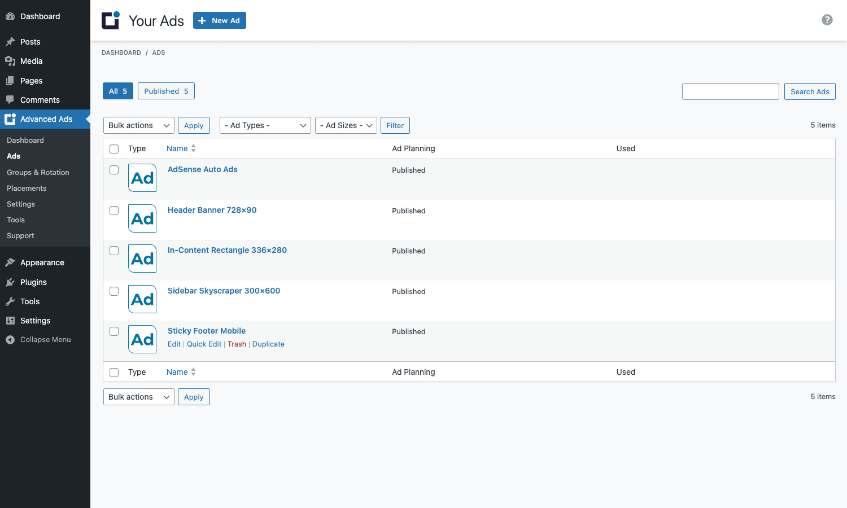The image size is (847, 508).
Task: Click the Ad type icon for AdSense Auto Ads
Action: (142, 178)
